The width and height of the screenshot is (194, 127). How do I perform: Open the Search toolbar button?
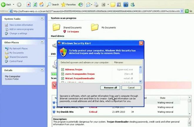[x=53, y=5]
